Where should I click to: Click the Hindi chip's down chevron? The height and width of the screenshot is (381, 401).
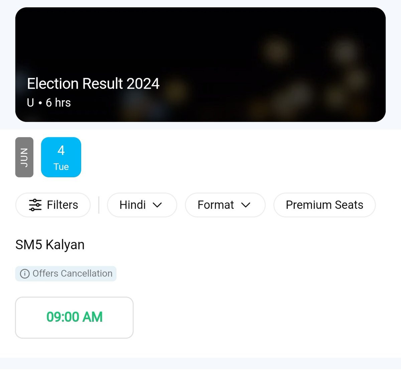click(x=157, y=205)
